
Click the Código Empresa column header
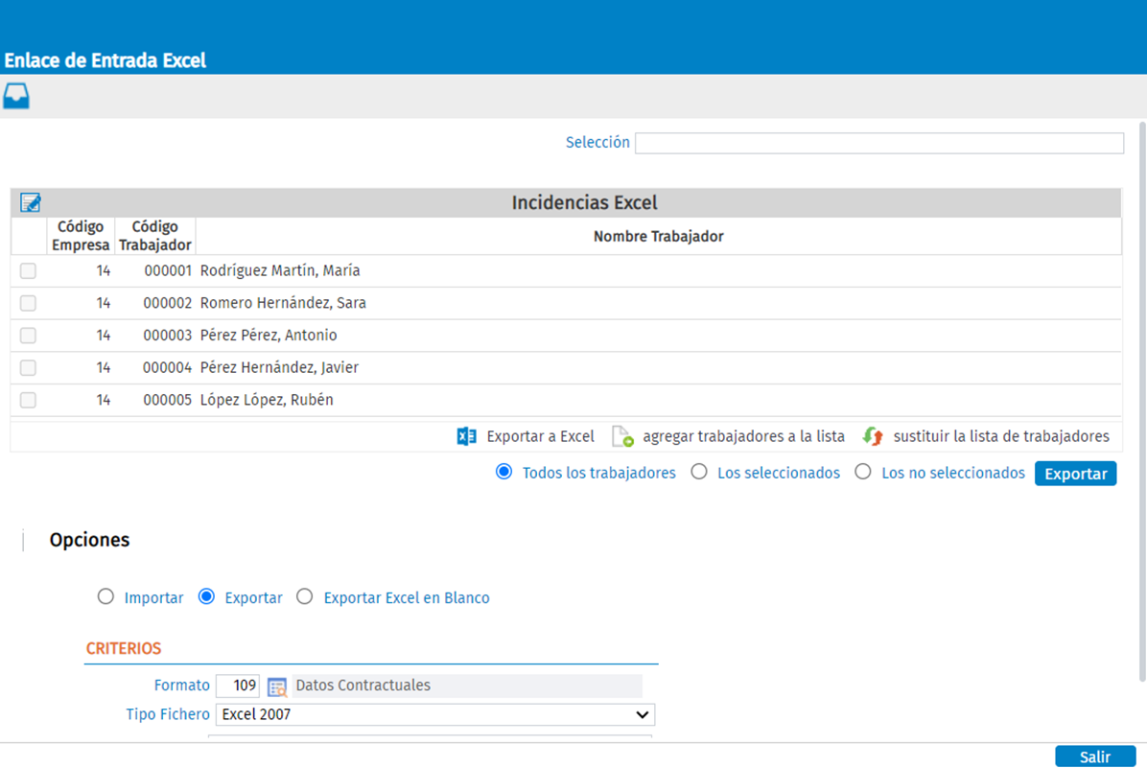point(81,236)
